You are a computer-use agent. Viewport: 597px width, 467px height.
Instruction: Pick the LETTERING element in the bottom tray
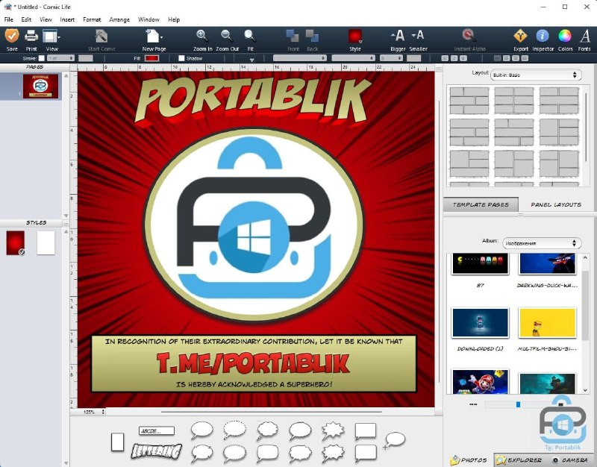[x=157, y=451]
